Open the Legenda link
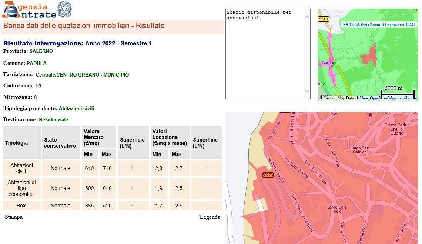Viewport: 422px width, 244px height. (x=210, y=217)
